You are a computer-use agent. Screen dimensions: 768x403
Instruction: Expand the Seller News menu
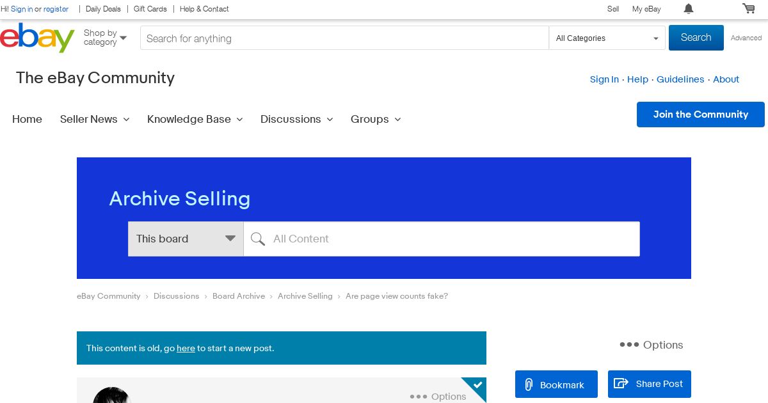point(95,119)
